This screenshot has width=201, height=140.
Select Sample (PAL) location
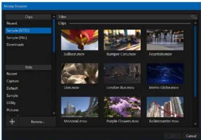point(28,38)
